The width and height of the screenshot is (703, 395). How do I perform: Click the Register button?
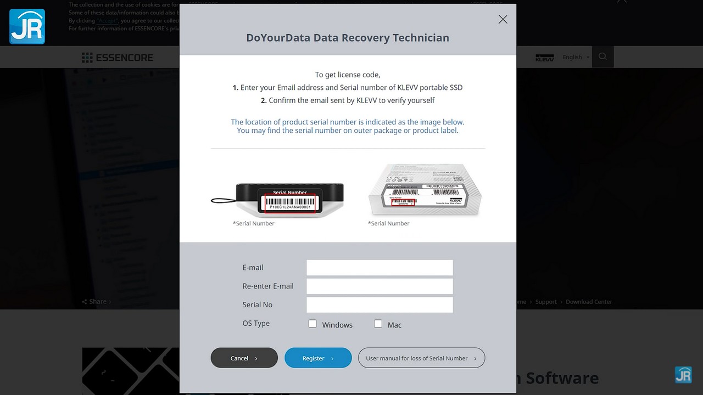(x=318, y=358)
